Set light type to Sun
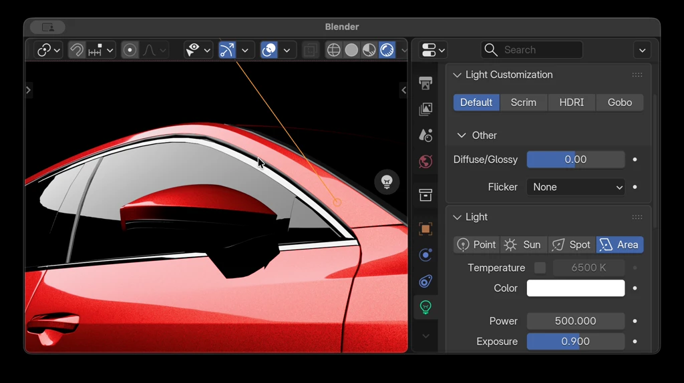This screenshot has width=684, height=383. (x=524, y=245)
